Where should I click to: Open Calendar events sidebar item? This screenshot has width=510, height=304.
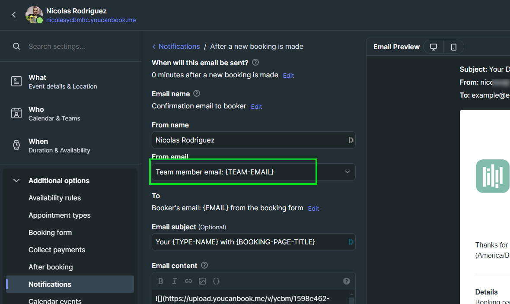click(55, 301)
